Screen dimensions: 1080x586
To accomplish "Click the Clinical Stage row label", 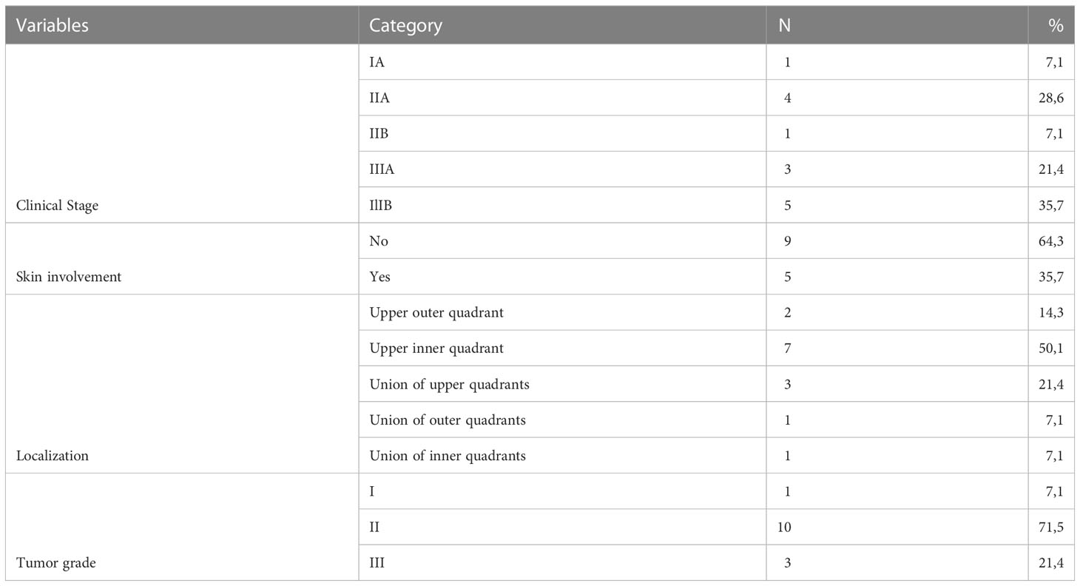I will pyautogui.click(x=57, y=206).
